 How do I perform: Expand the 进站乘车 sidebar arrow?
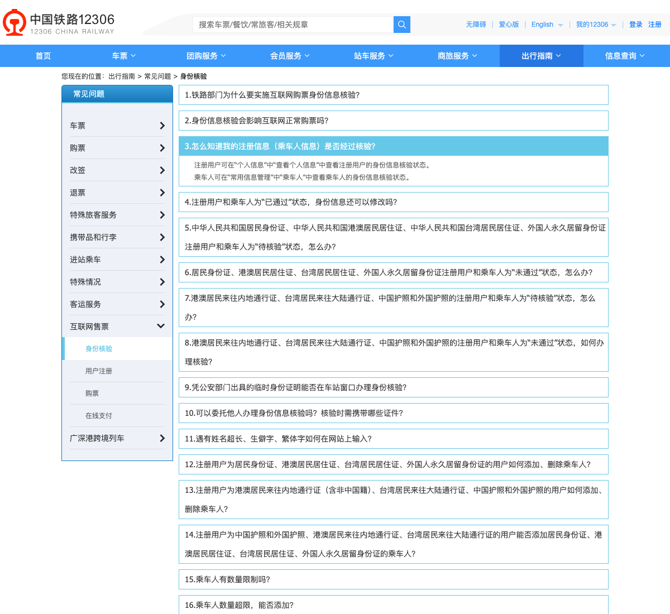pyautogui.click(x=162, y=260)
